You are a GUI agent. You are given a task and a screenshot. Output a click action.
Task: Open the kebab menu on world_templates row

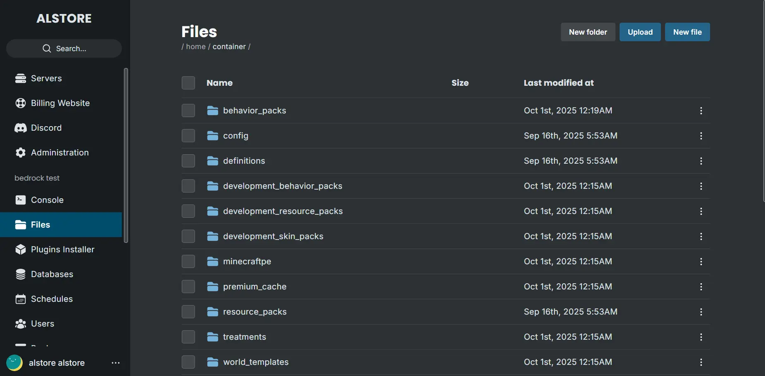pos(701,362)
